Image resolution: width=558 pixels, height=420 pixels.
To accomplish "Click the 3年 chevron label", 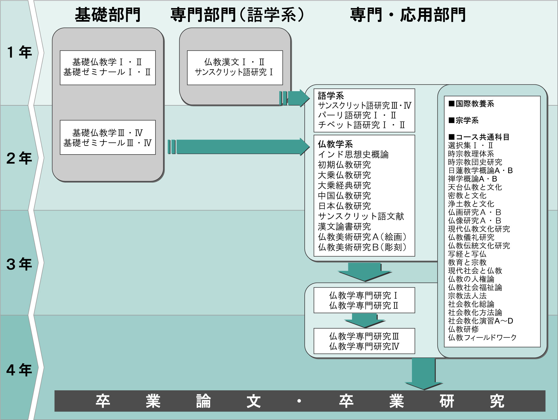I will 19,264.
